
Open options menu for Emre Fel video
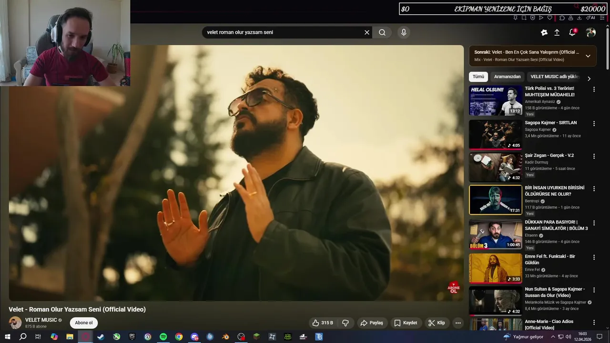[594, 257]
